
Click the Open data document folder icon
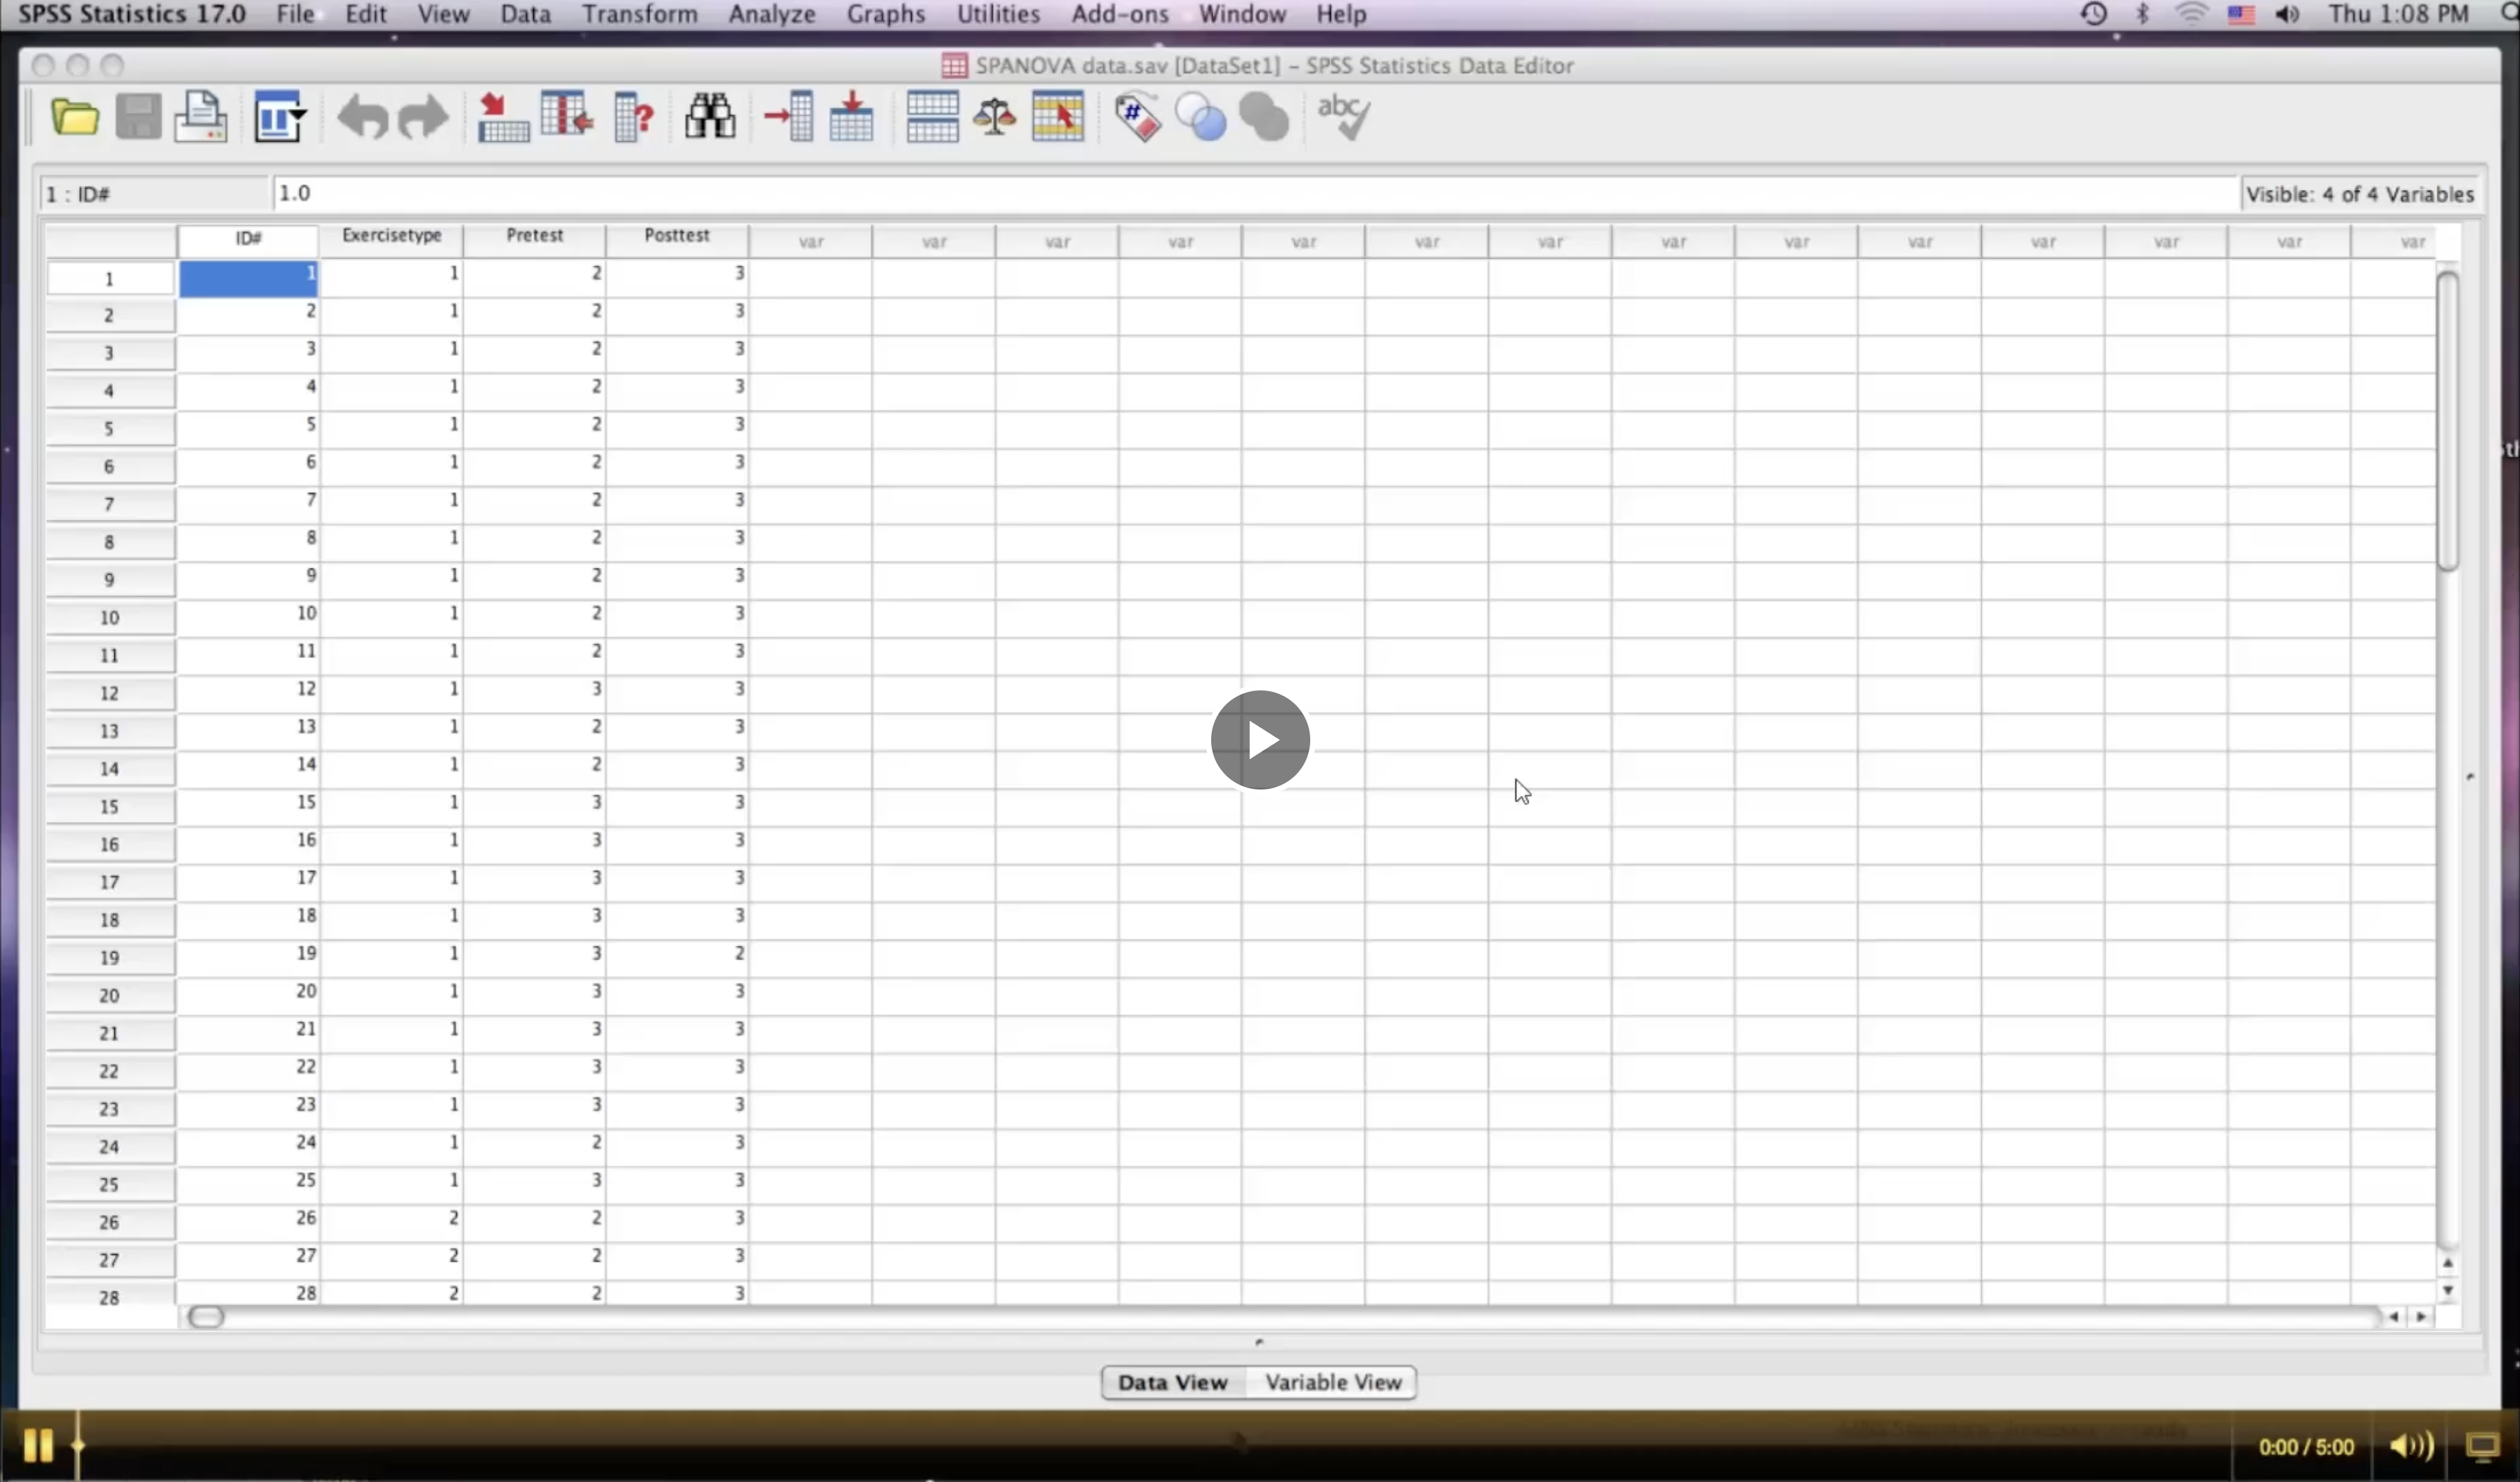pos(75,118)
